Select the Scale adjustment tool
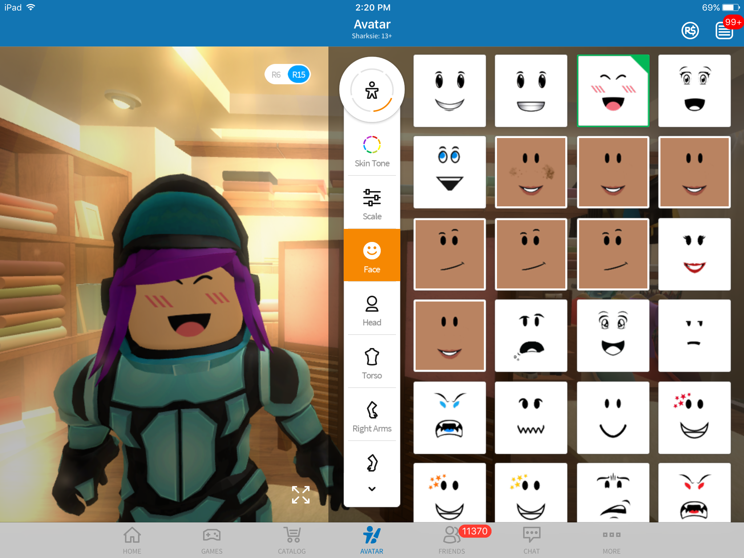Image resolution: width=744 pixels, height=558 pixels. [371, 204]
